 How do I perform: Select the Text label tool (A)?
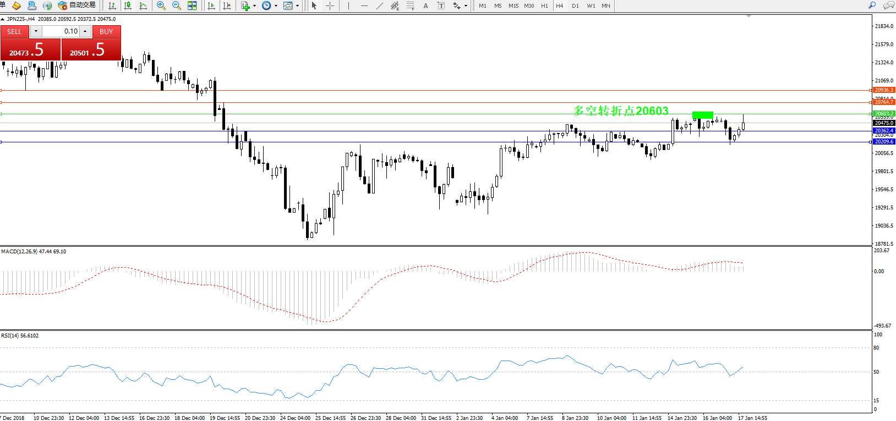click(425, 5)
